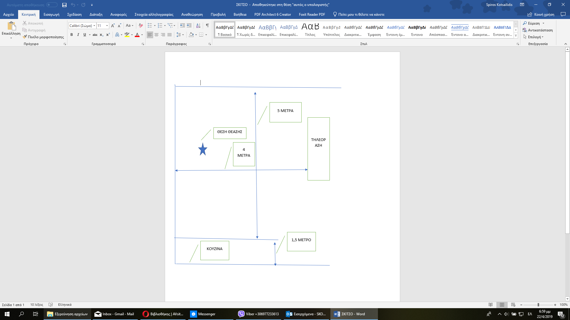This screenshot has height=320, width=570.
Task: Click the save floppy disk icon
Action: 64,5
